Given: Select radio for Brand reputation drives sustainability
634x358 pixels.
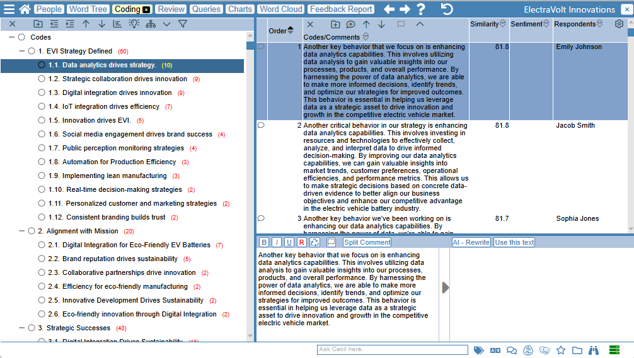Looking at the screenshot, I should click(x=42, y=259).
